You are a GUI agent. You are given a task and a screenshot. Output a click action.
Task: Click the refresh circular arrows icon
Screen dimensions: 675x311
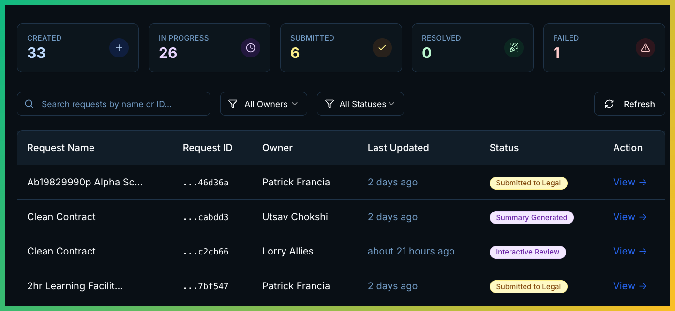point(609,104)
